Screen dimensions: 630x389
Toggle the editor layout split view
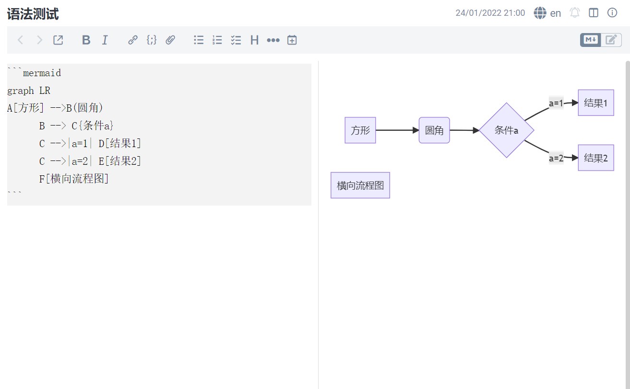click(594, 13)
